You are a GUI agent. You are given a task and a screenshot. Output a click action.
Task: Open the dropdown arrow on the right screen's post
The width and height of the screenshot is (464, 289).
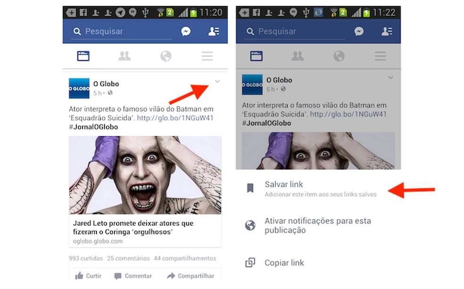390,78
